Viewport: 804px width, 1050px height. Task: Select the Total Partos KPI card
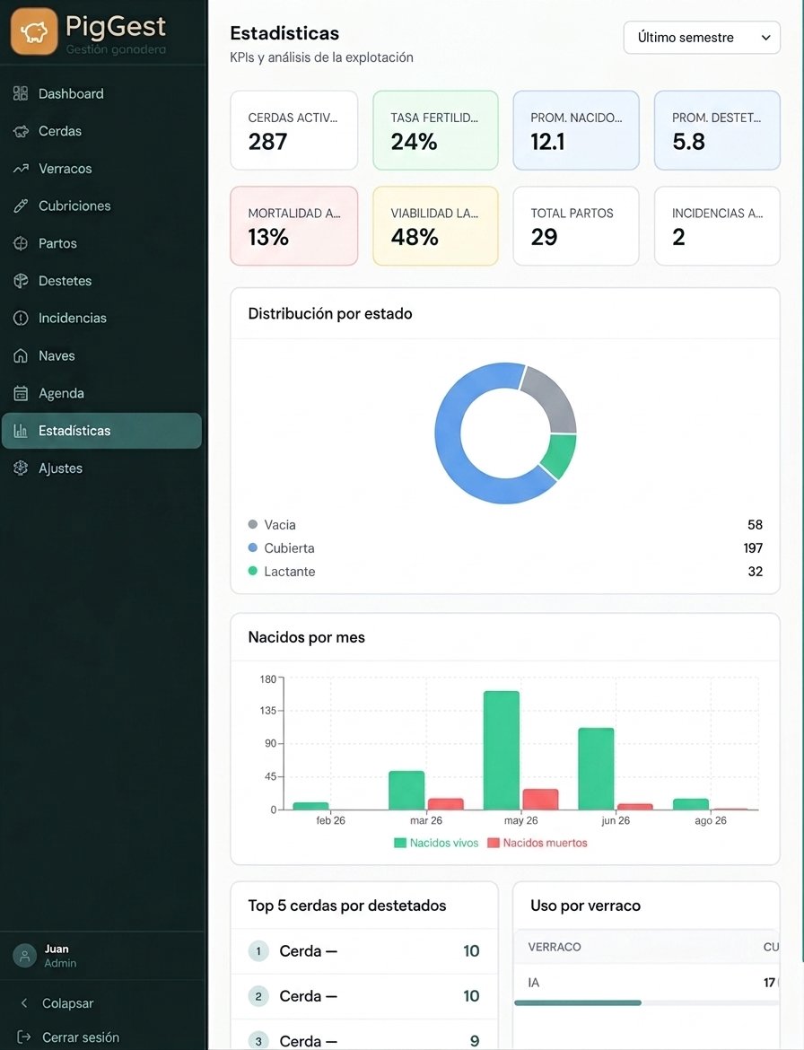click(x=576, y=225)
